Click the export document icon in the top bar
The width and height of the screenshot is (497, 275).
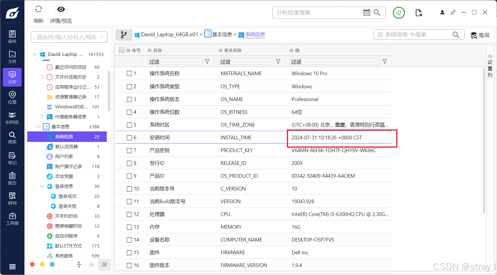click(x=419, y=13)
